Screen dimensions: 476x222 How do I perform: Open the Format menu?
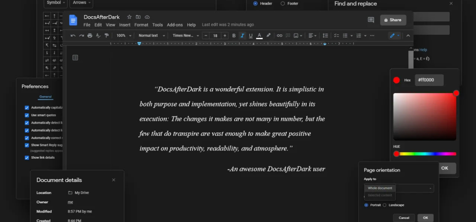click(x=141, y=25)
